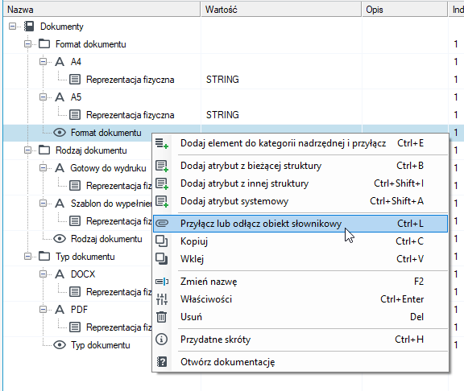Click the Dokumenty dictionary book icon
Image resolution: width=464 pixels, height=391 pixels.
(x=29, y=27)
